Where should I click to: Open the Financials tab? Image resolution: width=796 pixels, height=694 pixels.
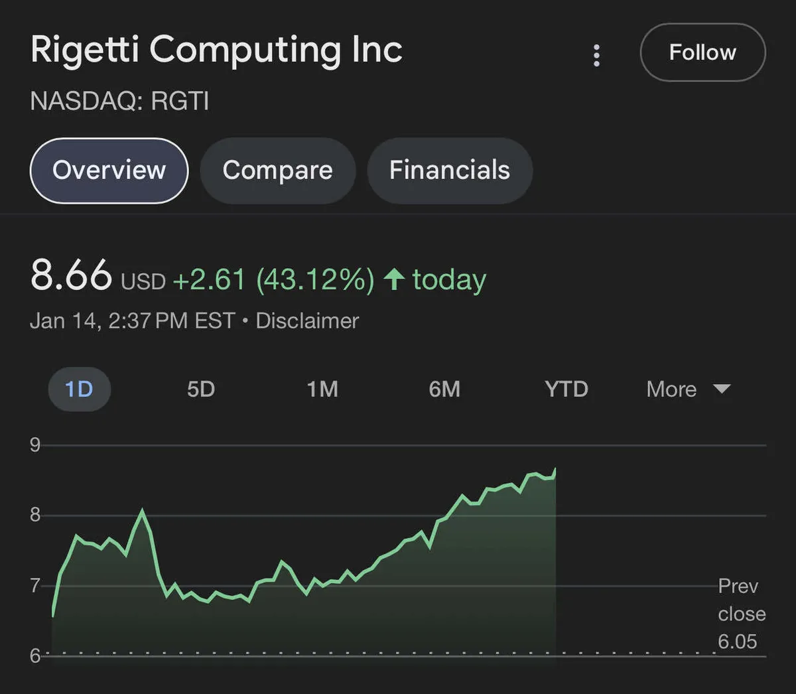tap(449, 171)
